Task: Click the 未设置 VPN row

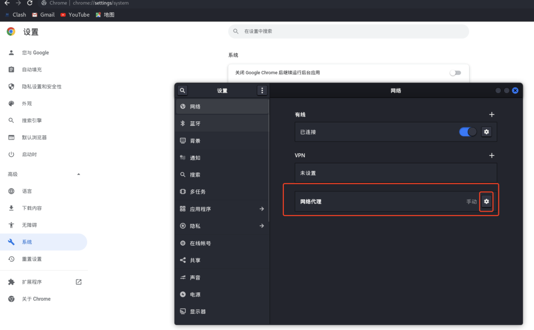Action: (396, 173)
